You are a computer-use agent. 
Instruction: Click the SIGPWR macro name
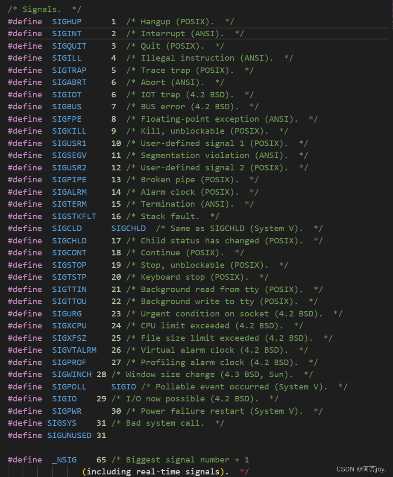[x=67, y=411]
